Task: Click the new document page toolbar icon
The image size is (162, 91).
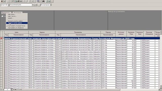Action: coord(16,1)
